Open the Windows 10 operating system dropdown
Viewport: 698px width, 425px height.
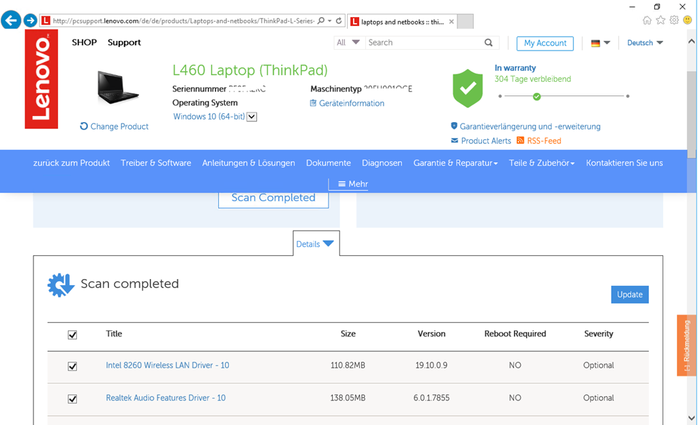tap(252, 117)
